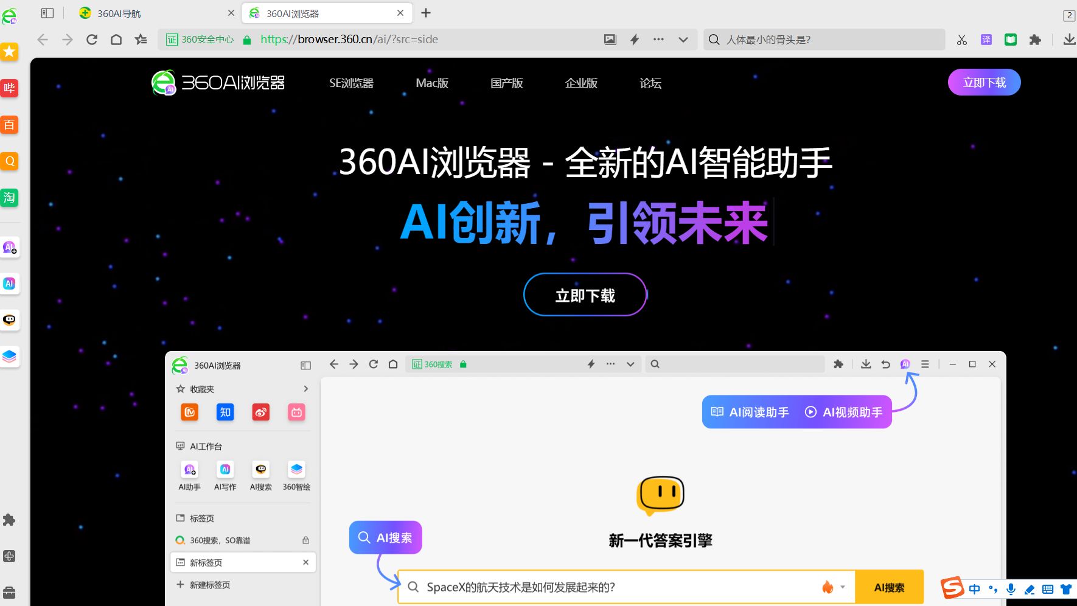Open the extensions puzzle icon in toolbar

pos(1035,40)
